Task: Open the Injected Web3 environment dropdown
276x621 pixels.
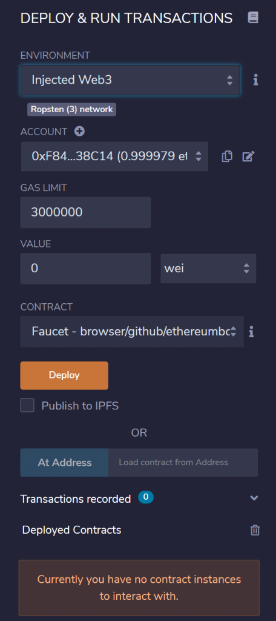Action: coord(130,81)
